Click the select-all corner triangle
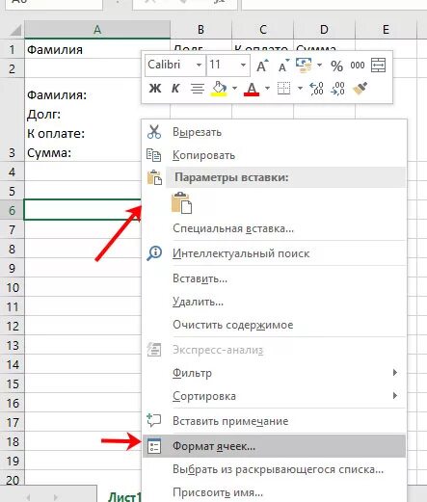427x502 pixels. (14, 31)
